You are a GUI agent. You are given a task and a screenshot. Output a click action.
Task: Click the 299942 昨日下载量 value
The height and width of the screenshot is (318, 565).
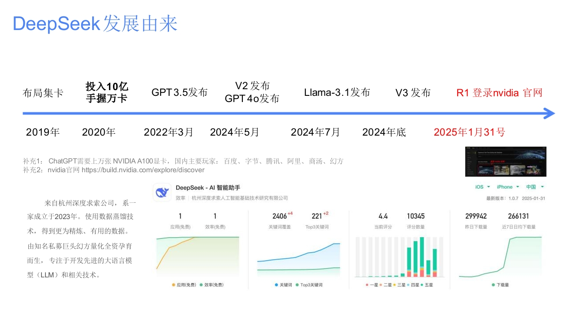tap(476, 216)
